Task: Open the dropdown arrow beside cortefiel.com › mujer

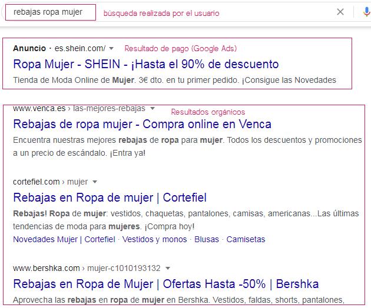Action: (x=95, y=182)
